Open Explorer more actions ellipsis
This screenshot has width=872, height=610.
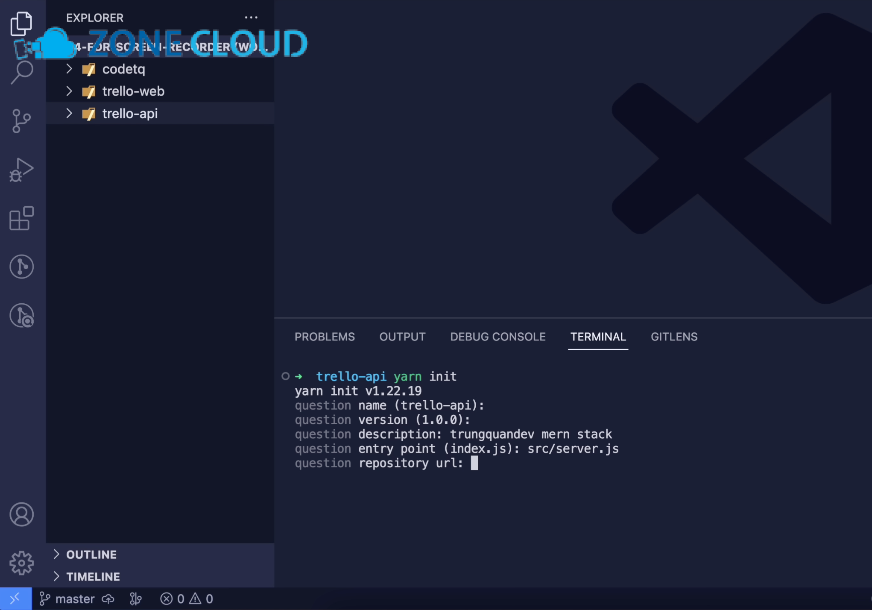click(251, 18)
